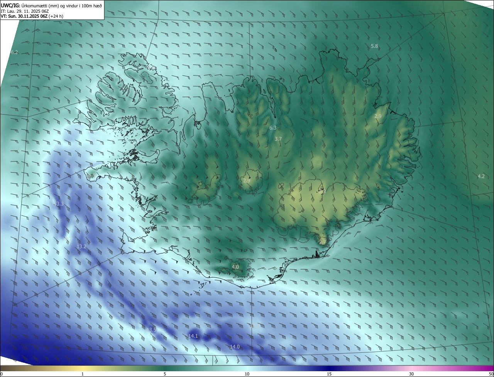Click the 6.2 value label
The image size is (494, 377).
point(14,52)
